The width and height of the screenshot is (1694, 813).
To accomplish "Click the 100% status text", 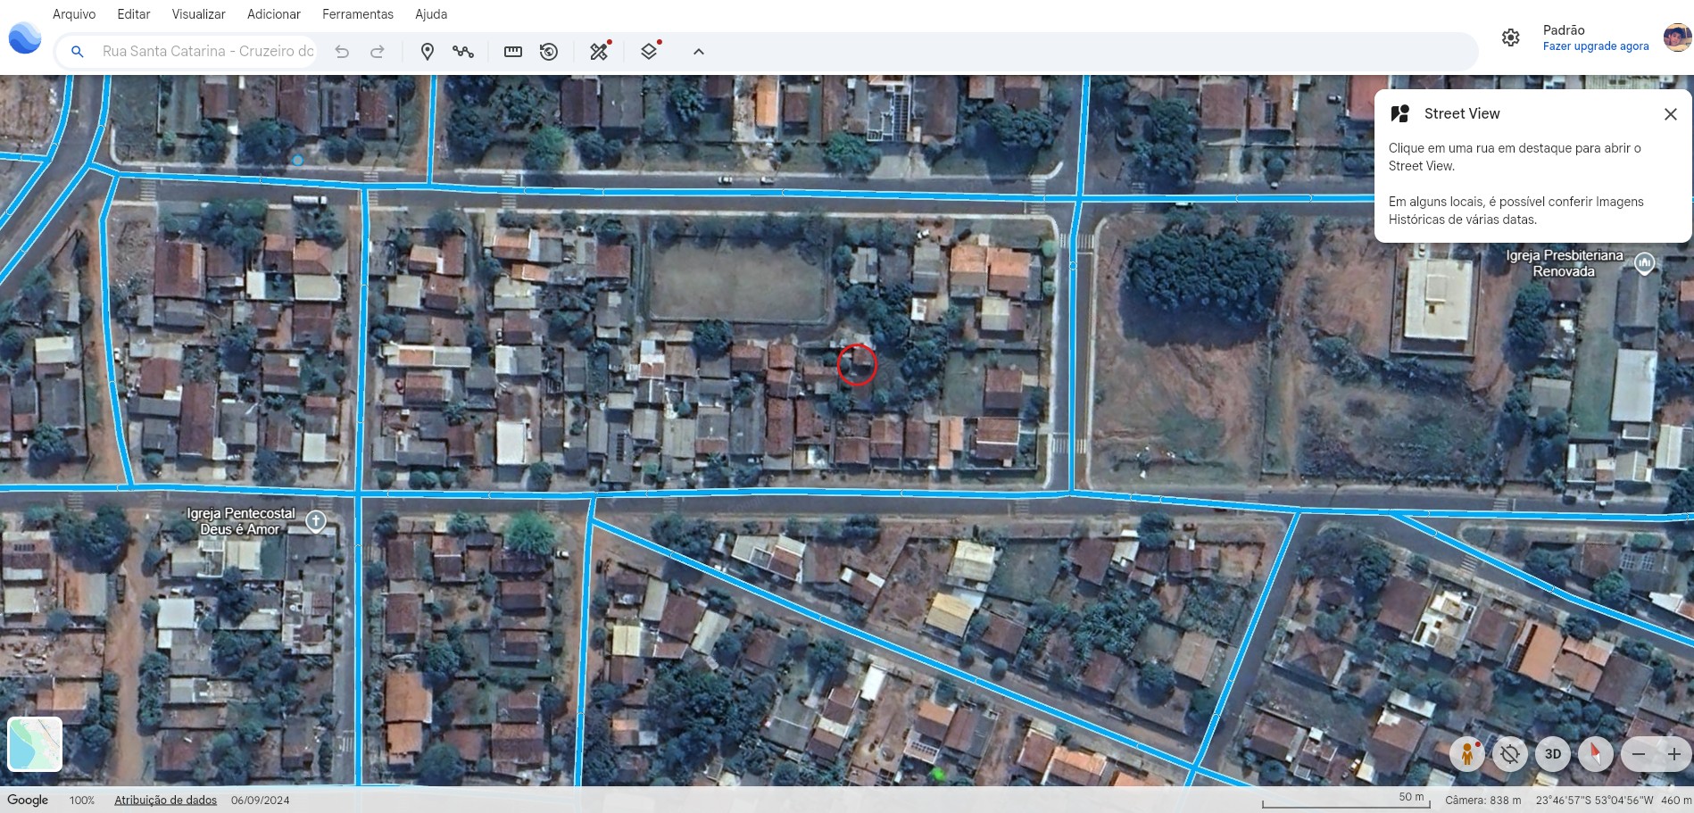I will [82, 801].
